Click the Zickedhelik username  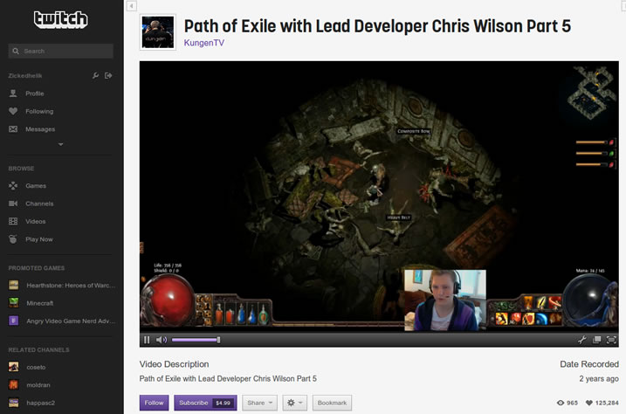25,75
